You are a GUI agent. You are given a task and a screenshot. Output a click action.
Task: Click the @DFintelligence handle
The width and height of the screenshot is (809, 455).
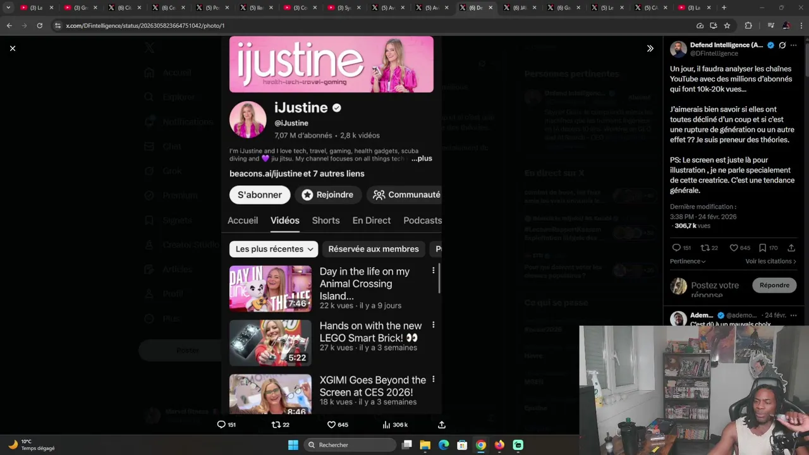[714, 54]
